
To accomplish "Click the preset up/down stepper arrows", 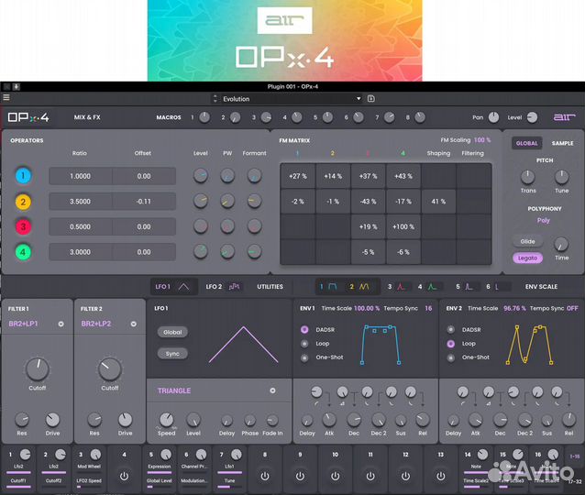I will click(x=215, y=98).
